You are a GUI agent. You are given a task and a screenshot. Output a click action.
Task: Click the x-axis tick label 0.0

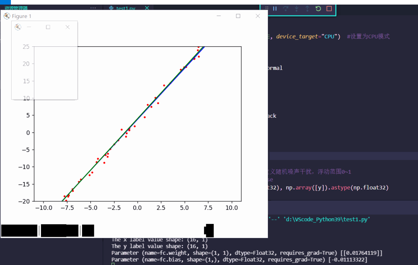(137, 208)
